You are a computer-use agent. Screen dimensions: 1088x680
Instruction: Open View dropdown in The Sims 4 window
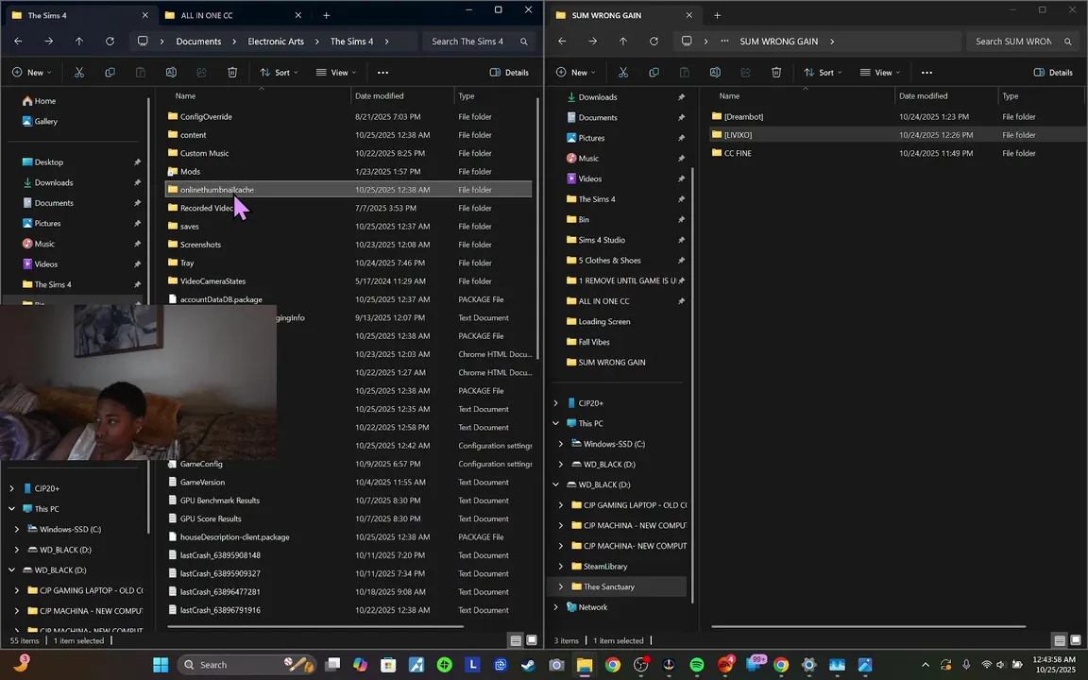(336, 72)
